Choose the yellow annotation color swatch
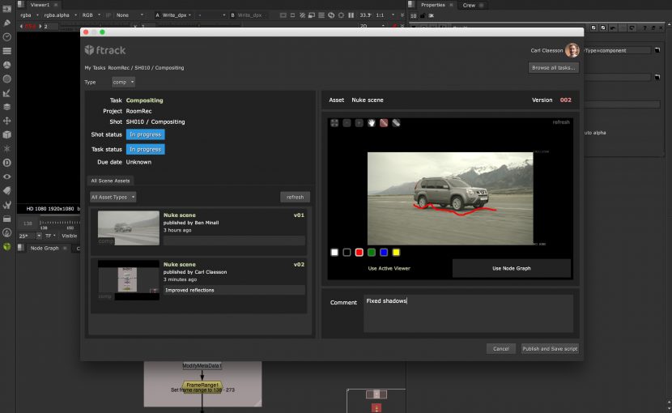672x413 pixels. [396, 252]
